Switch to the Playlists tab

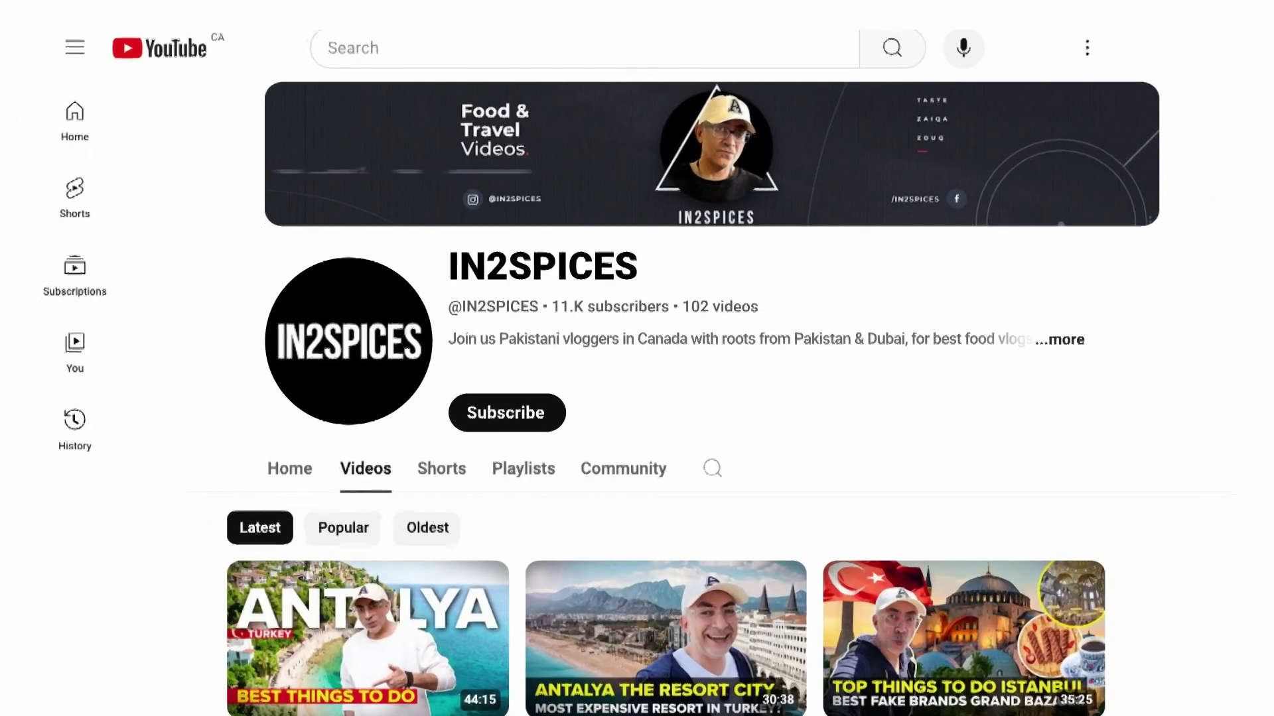coord(523,468)
